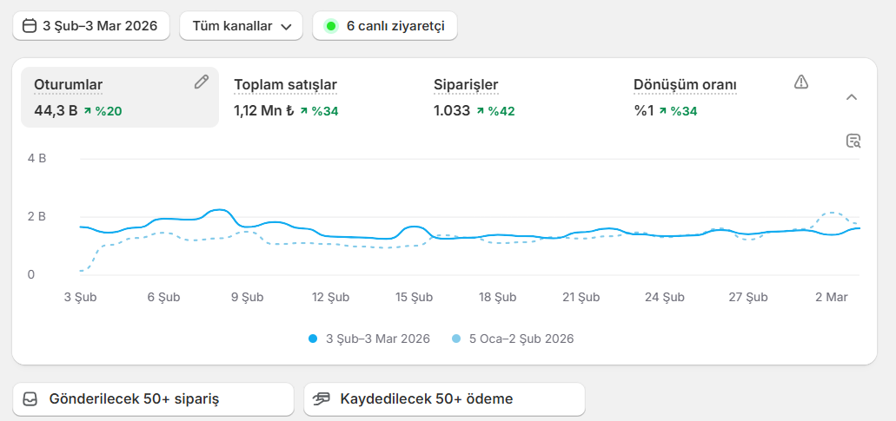896x421 pixels.
Task: Open the report view icon above the chart
Action: [x=853, y=141]
